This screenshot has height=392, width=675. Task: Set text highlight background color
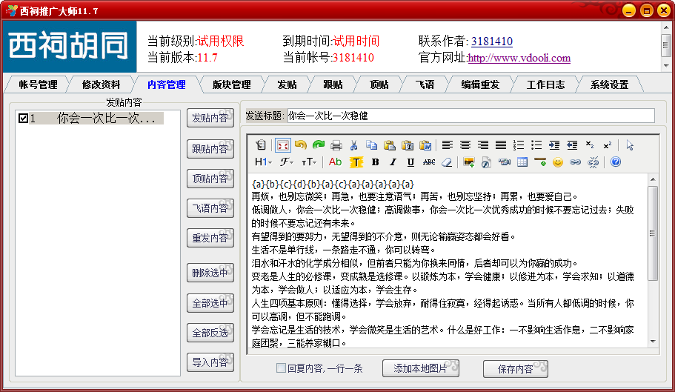coord(356,162)
